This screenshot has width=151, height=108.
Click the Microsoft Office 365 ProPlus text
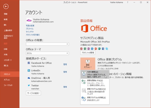coord(95,42)
